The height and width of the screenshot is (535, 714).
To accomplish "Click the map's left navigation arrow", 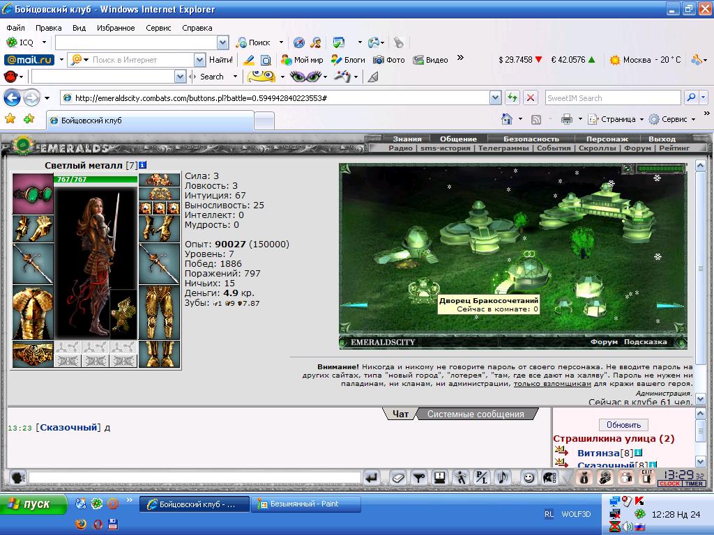I will pyautogui.click(x=354, y=305).
